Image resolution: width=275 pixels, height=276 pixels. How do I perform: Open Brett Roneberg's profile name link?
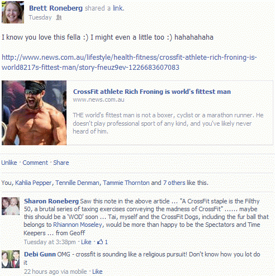click(56, 8)
